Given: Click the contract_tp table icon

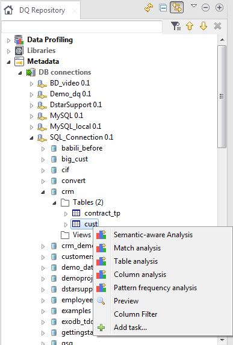Looking at the screenshot, I should (76, 213).
